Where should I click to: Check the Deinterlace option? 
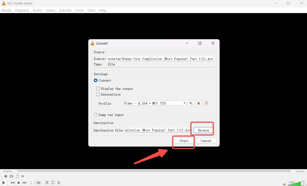(x=98, y=94)
